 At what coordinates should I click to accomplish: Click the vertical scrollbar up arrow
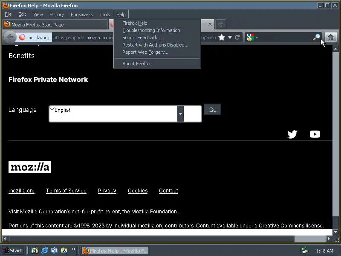click(335, 49)
